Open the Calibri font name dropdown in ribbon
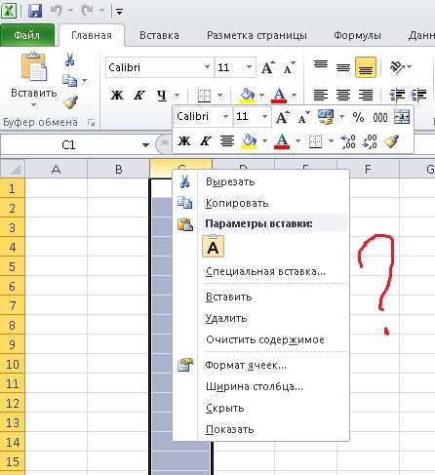Screen dimensions: 435x475 point(207,67)
